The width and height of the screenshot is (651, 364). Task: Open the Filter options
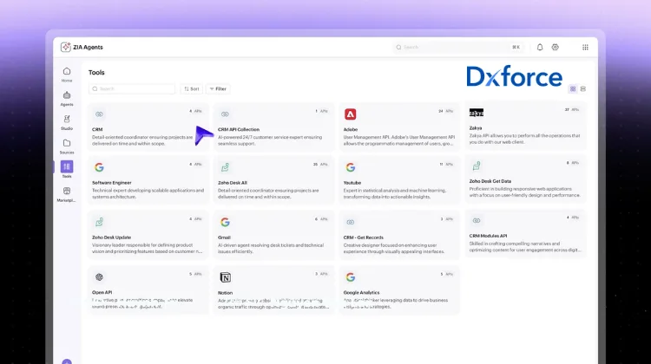tap(218, 88)
